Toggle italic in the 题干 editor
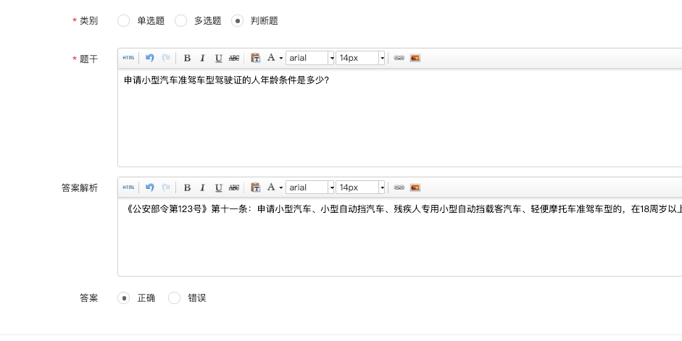Screen dimensions: 682x341 (x=202, y=58)
